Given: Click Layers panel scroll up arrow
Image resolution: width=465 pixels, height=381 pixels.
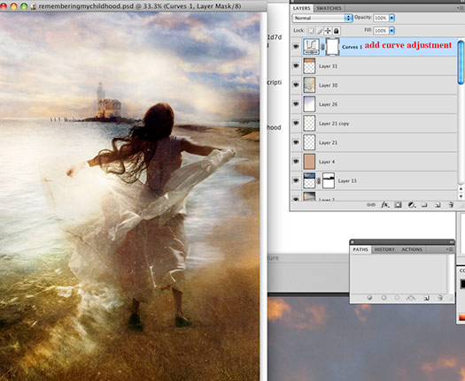Looking at the screenshot, I should click(x=461, y=188).
